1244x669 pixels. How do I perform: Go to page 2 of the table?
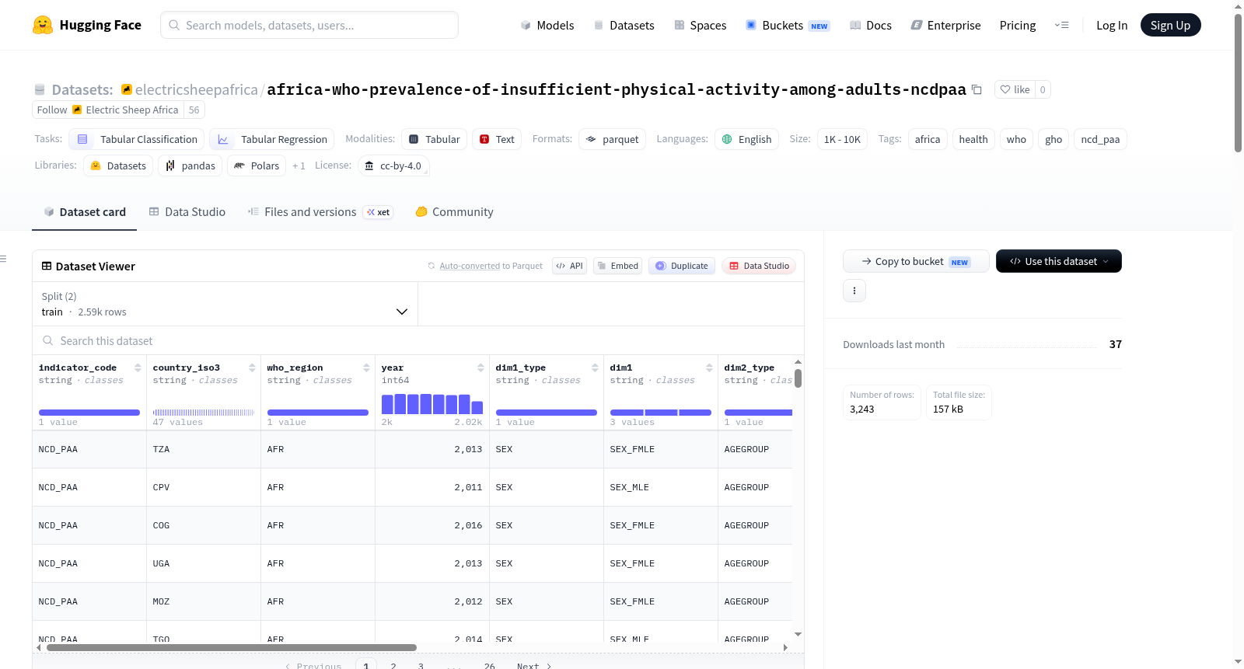pyautogui.click(x=393, y=666)
